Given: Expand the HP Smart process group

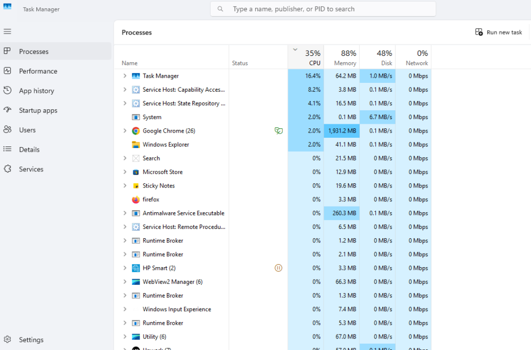Looking at the screenshot, I should pyautogui.click(x=124, y=268).
